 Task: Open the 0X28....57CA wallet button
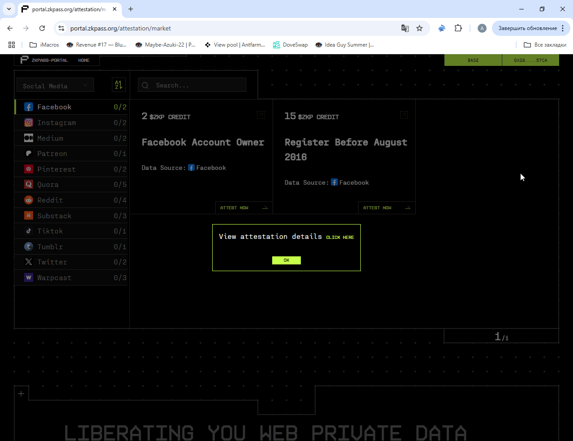pos(530,60)
